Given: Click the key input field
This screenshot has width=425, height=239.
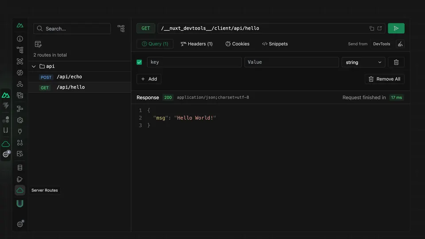Looking at the screenshot, I should coord(194,62).
